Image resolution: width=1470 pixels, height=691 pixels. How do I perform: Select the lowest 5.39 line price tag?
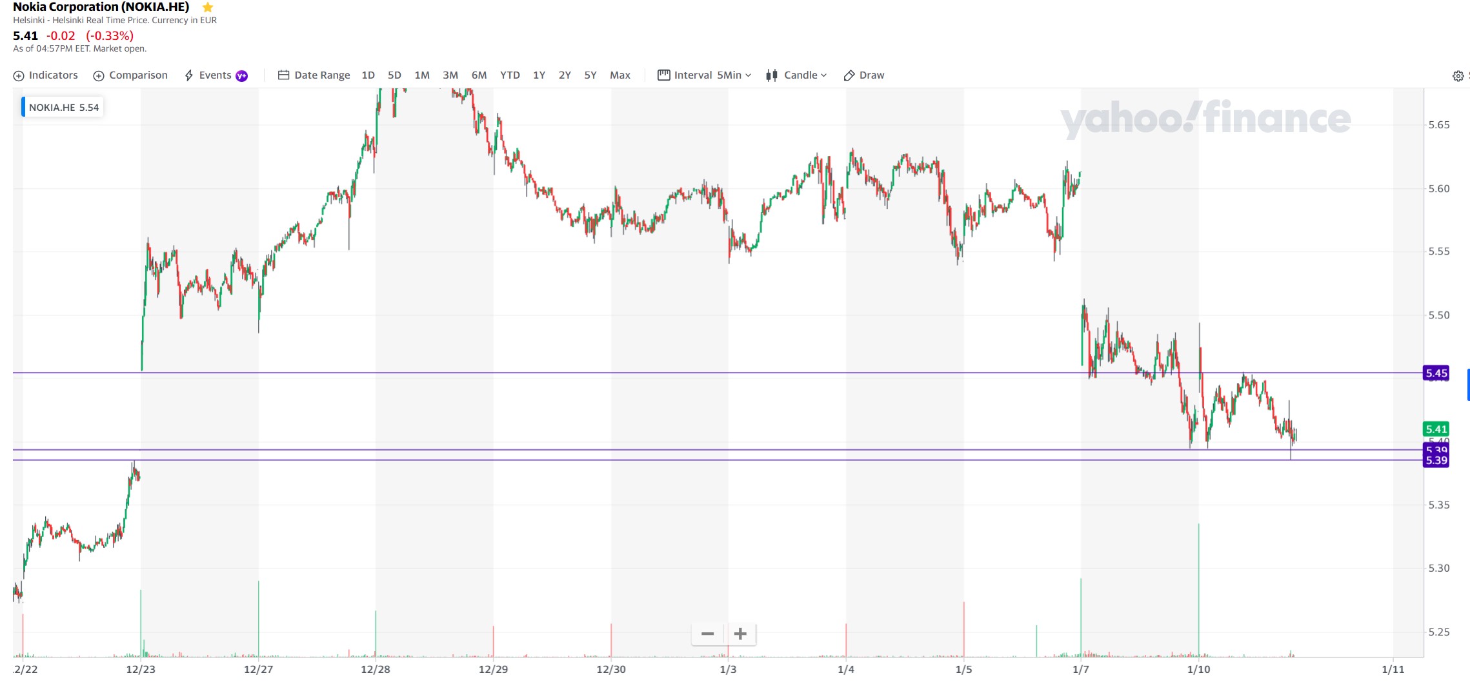click(1436, 460)
